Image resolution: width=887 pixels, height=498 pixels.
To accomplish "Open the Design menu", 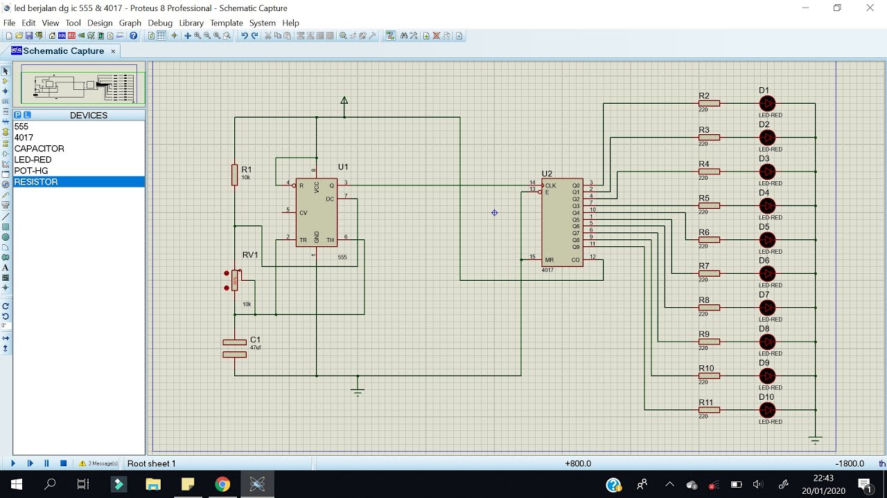I will [x=100, y=23].
